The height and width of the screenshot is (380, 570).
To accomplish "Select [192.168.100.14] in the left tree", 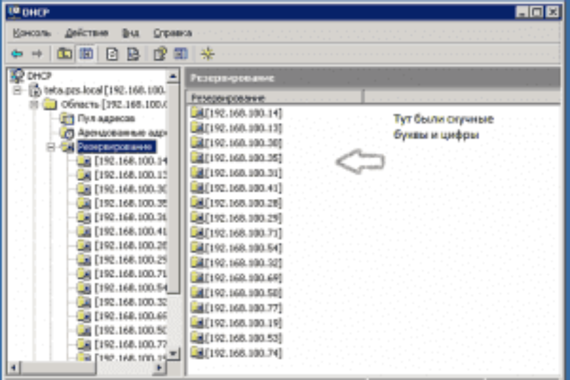I will tap(131, 161).
